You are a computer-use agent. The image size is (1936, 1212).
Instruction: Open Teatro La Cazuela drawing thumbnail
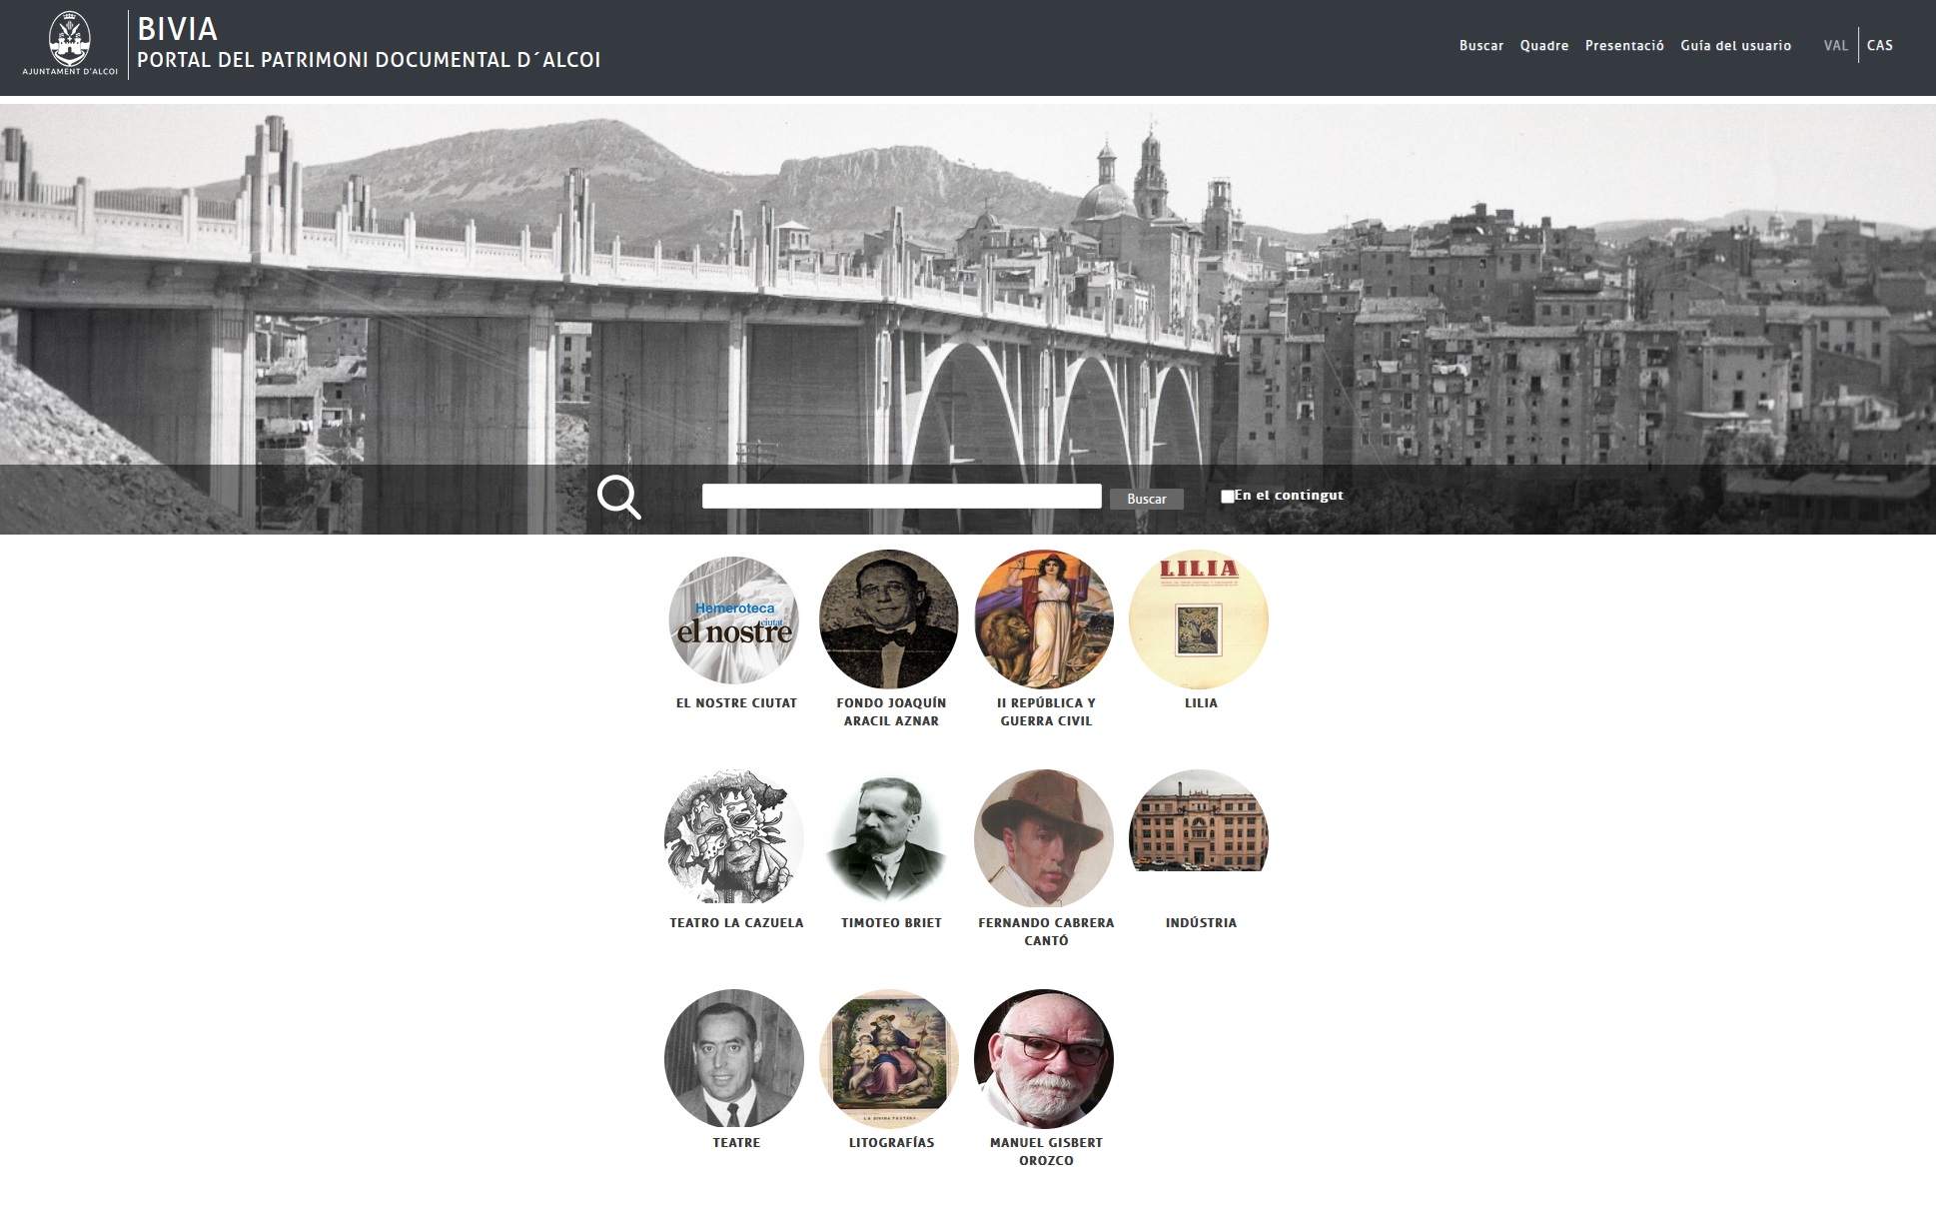coord(734,837)
